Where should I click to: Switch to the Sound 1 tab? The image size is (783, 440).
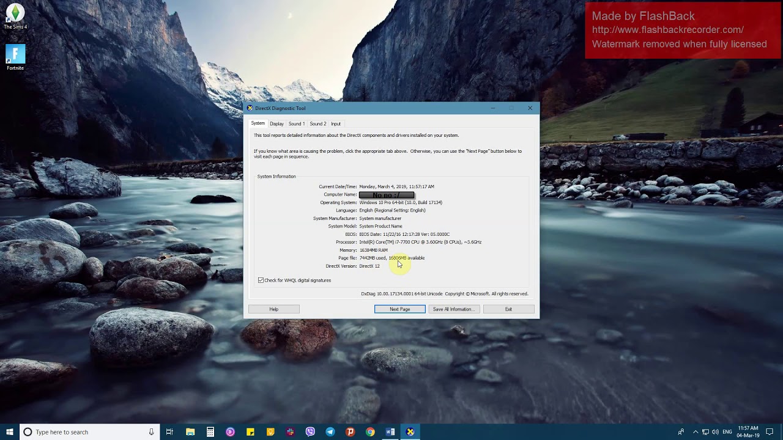tap(297, 123)
